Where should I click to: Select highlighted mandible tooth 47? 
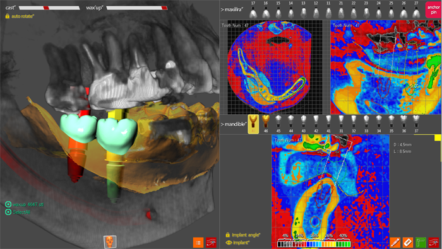pos(253,124)
